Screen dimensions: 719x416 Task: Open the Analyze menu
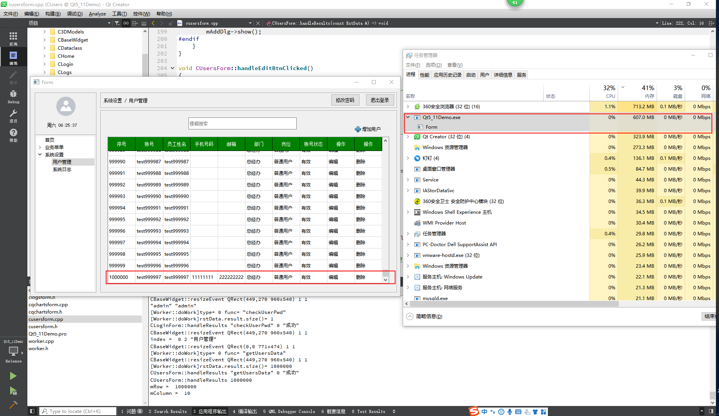[97, 14]
